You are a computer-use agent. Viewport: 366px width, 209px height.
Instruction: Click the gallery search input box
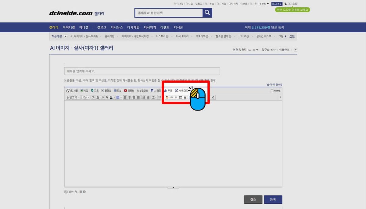pyautogui.click(x=169, y=13)
